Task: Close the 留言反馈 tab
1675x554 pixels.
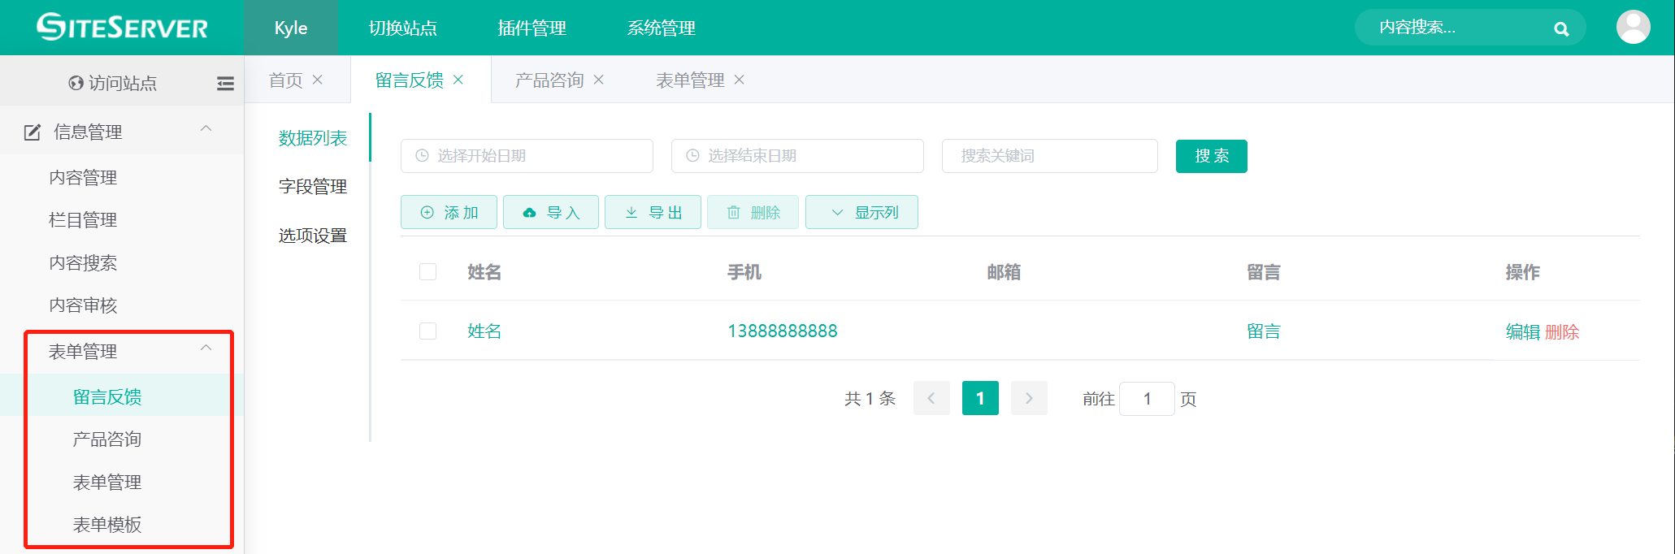Action: (x=458, y=80)
